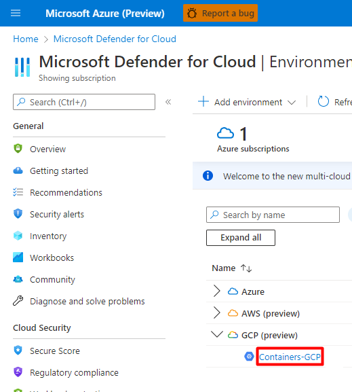Open Microsoft Defender for Cloud breadcrumb
The image size is (352, 392).
[115, 39]
